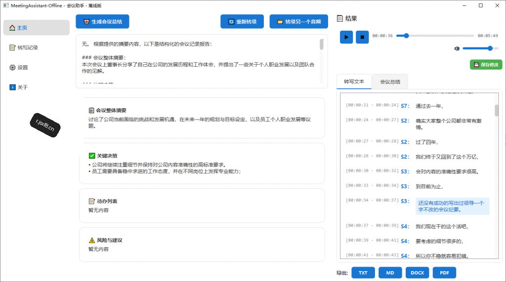
Task: Select transcript line 确实大家整个公司都非常有激情
Action: click(x=449, y=124)
